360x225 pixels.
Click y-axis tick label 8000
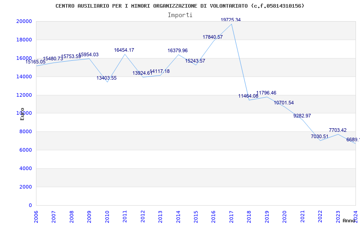[x=26, y=131]
